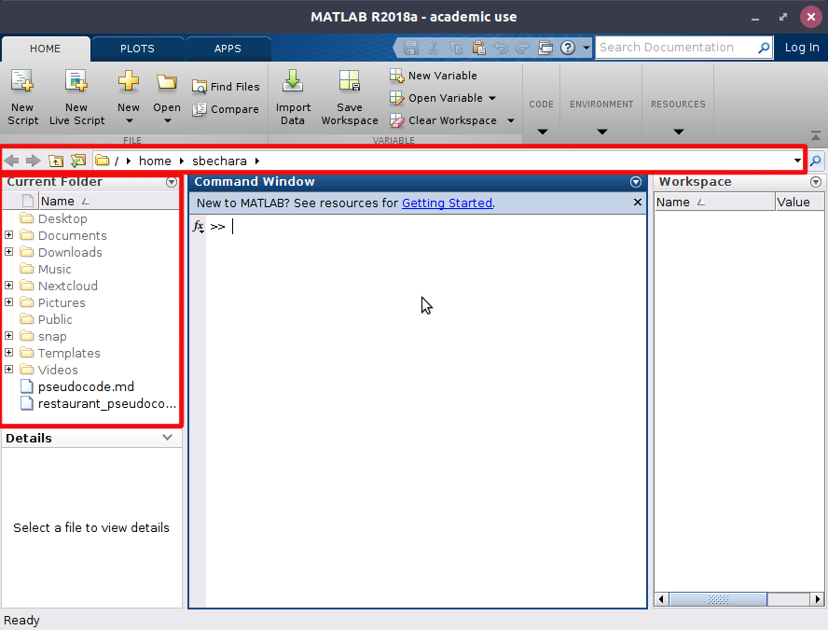Screen dimensions: 828x630
Task: Click Clear Workspace
Action: click(x=443, y=120)
